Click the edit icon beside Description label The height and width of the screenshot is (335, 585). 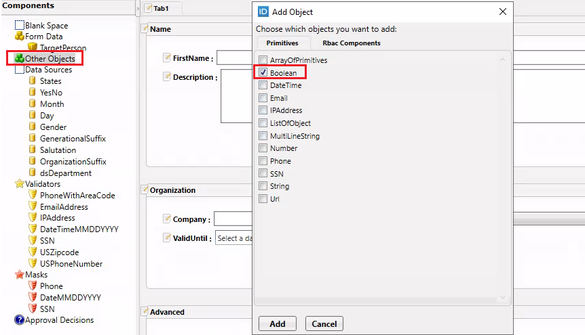click(x=167, y=76)
